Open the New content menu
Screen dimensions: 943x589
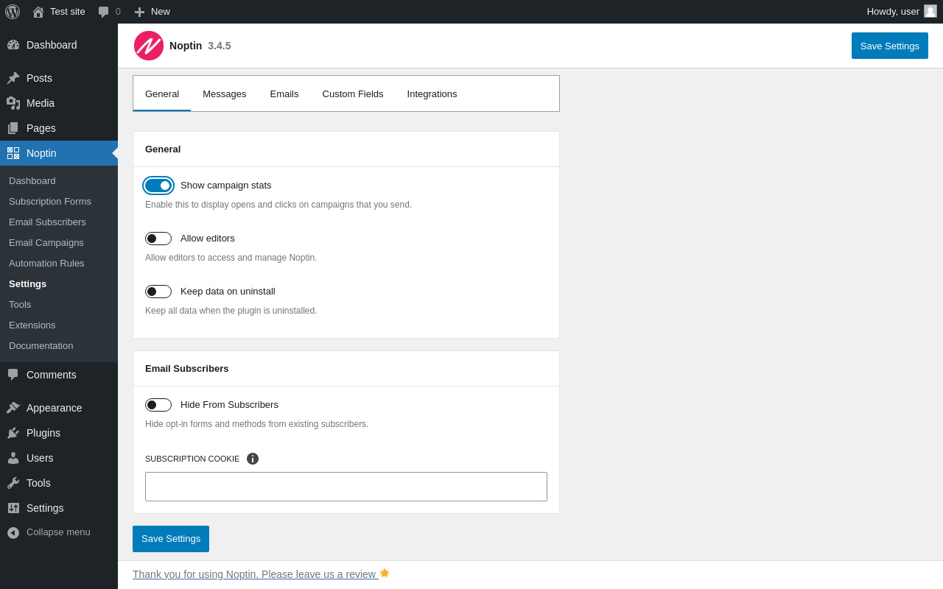click(153, 12)
